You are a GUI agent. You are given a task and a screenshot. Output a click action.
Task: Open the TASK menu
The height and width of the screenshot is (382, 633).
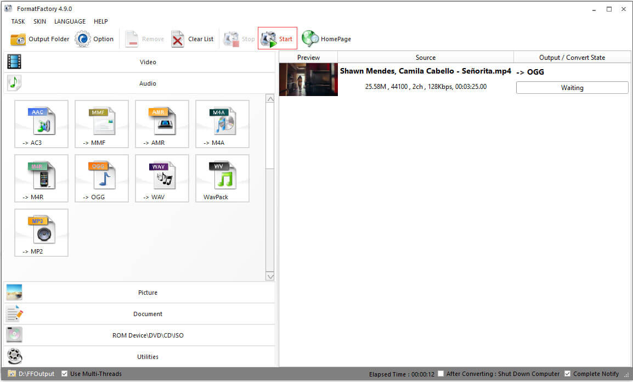(x=18, y=21)
